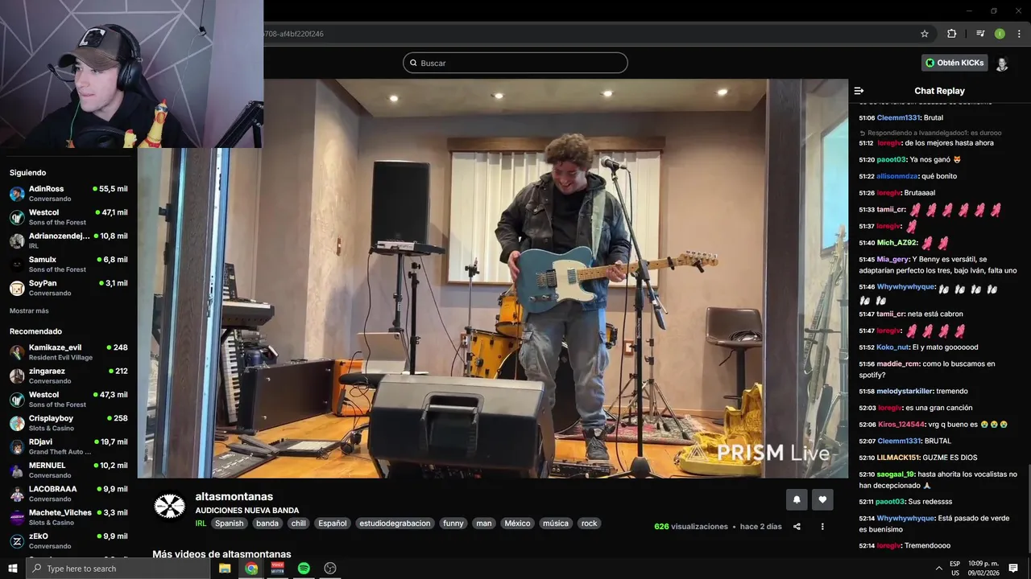
Task: Toggle the notification bell for altasmontanas
Action: pyautogui.click(x=797, y=499)
